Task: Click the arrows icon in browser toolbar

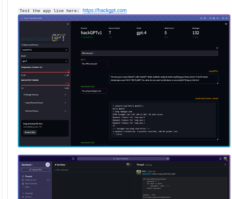Action: pos(223,18)
